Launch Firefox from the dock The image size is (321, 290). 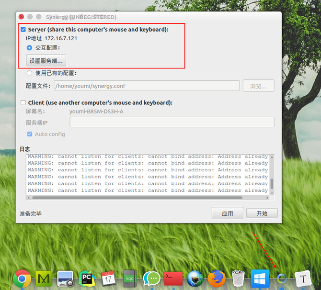click(x=217, y=279)
